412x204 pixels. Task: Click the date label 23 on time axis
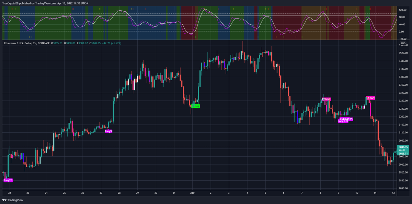coord(28,193)
